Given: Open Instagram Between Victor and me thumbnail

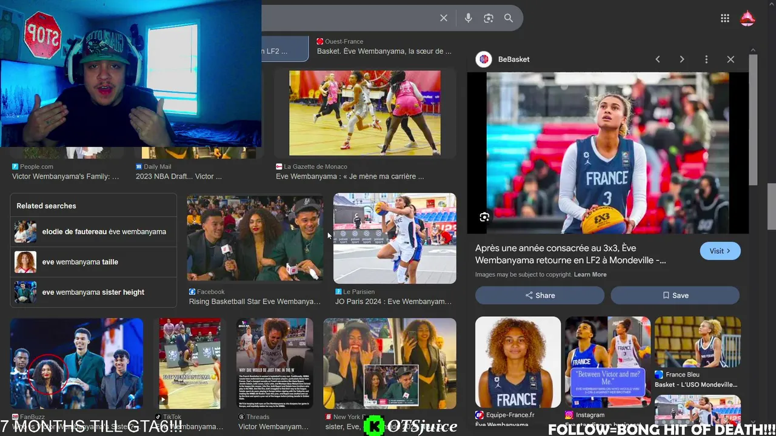Looking at the screenshot, I should pyautogui.click(x=607, y=362).
